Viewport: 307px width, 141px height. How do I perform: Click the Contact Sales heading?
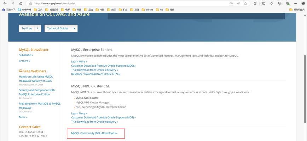click(30, 127)
